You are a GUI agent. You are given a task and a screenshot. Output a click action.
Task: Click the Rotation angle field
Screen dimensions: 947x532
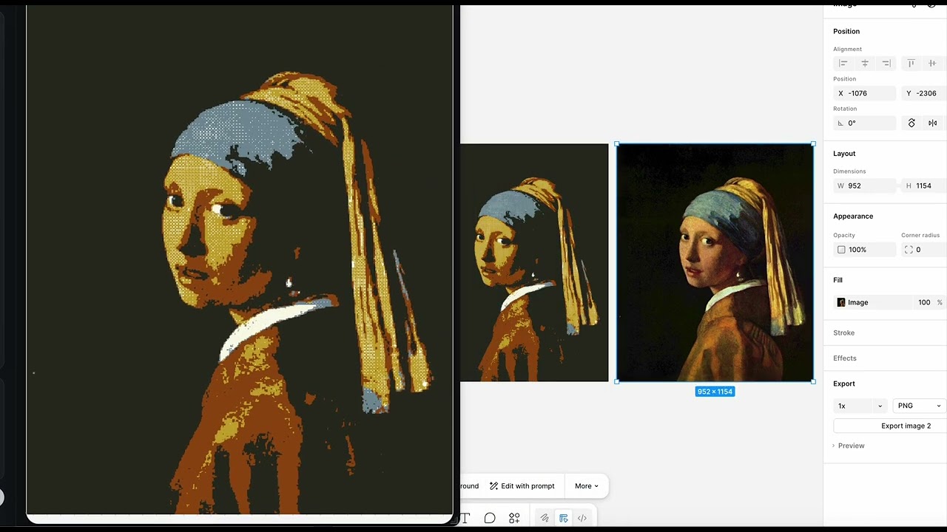[x=865, y=123]
